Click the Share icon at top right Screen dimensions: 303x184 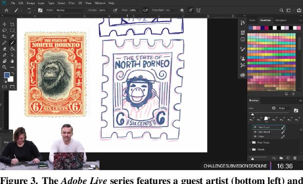(299, 10)
